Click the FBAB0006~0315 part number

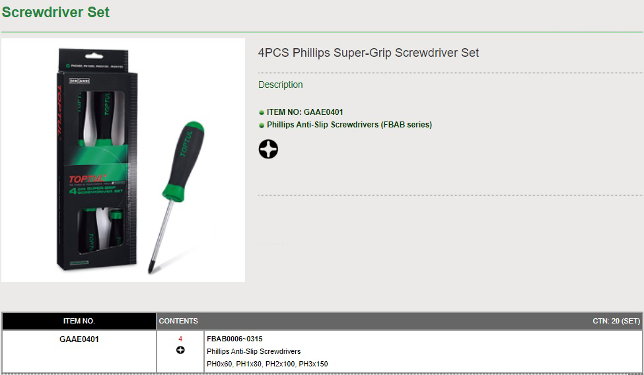click(234, 339)
